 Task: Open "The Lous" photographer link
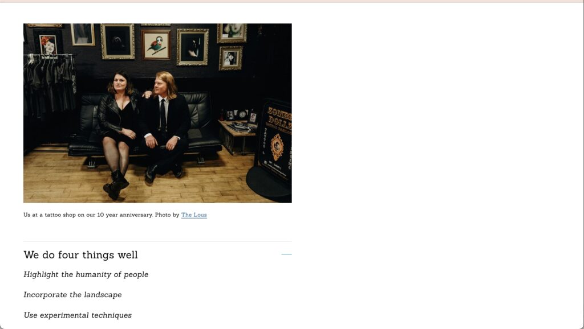194,215
